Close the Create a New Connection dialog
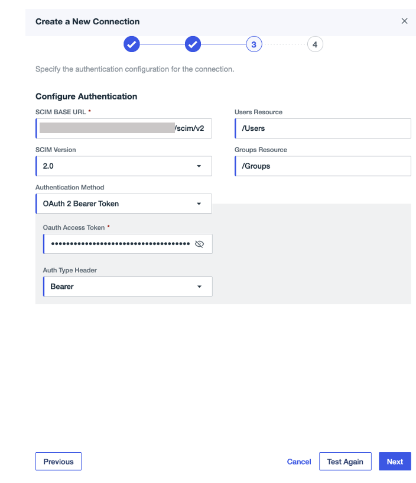 tap(404, 21)
